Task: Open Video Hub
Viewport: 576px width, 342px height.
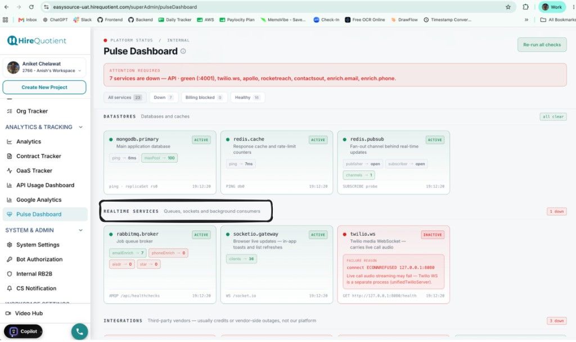Action: pyautogui.click(x=29, y=313)
